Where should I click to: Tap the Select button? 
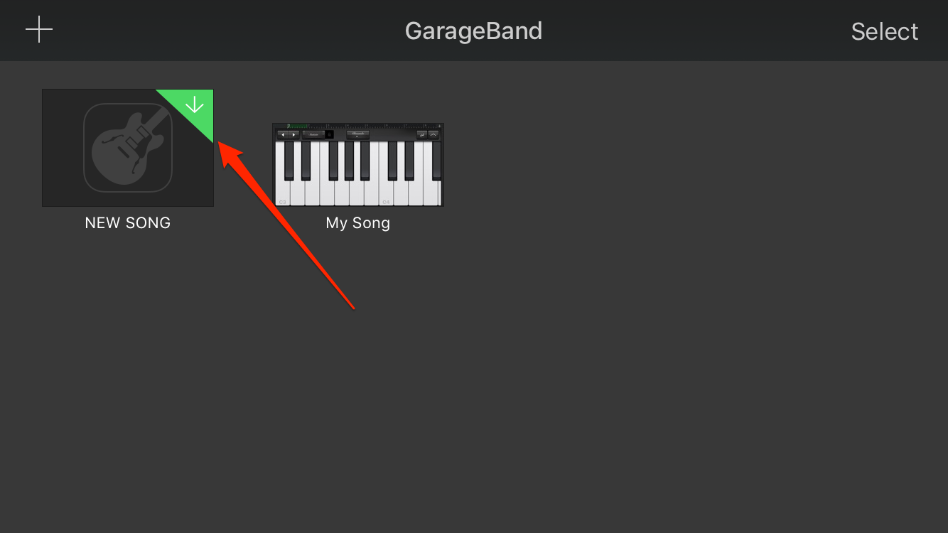point(884,31)
